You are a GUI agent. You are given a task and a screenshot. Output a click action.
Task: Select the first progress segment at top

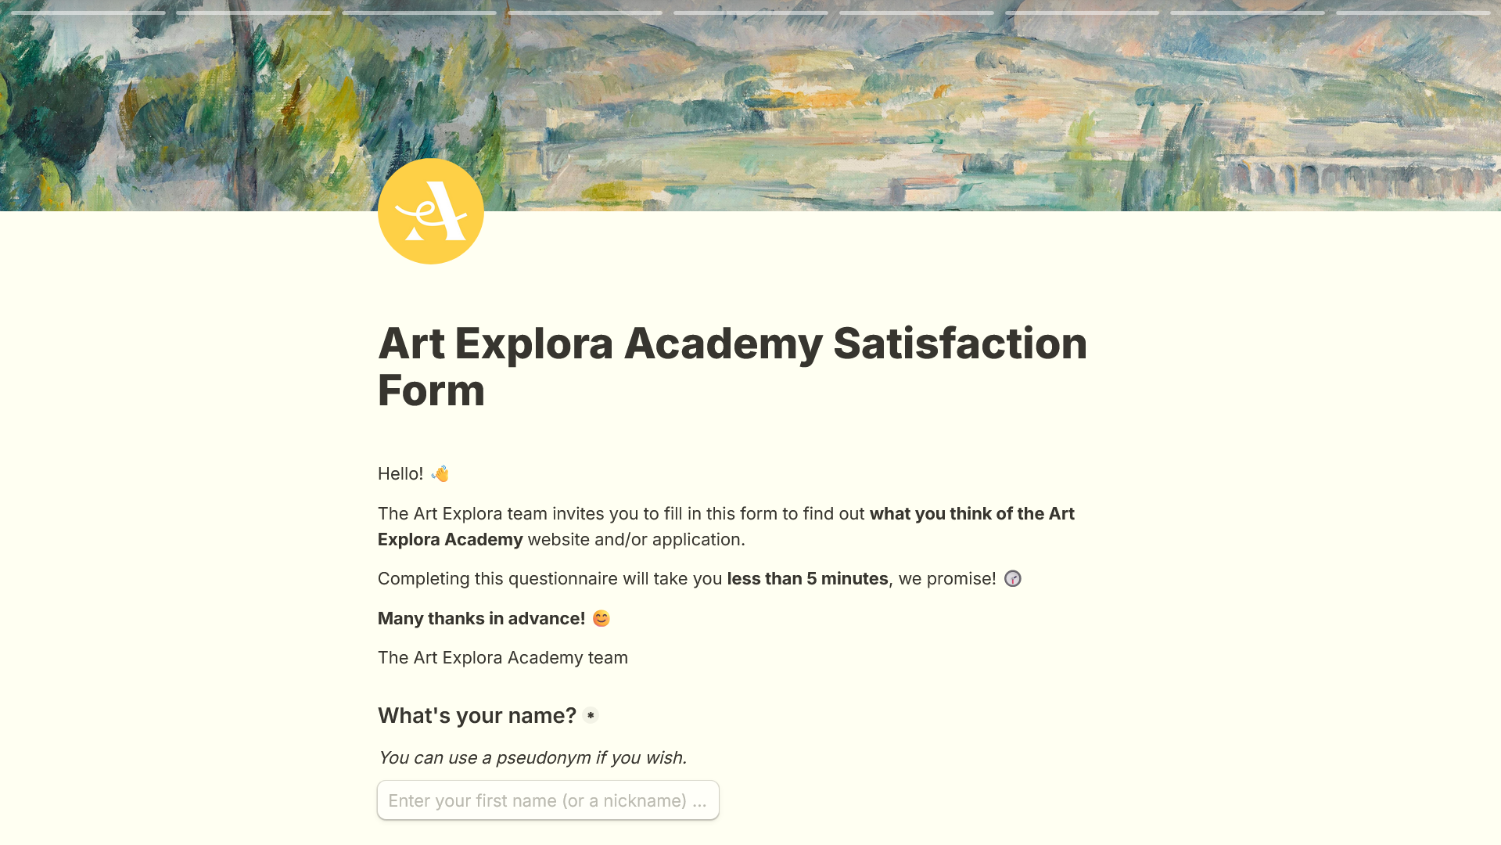[x=88, y=13]
